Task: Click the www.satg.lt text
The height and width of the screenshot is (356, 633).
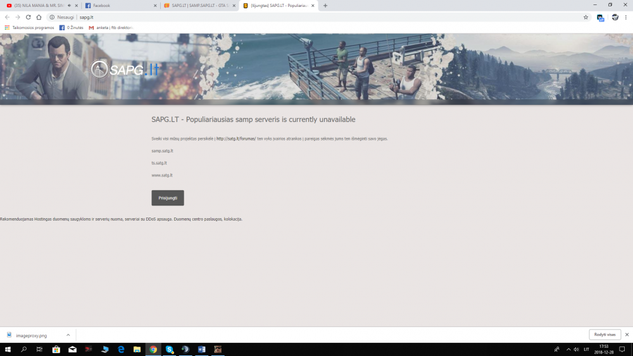Action: click(x=162, y=175)
